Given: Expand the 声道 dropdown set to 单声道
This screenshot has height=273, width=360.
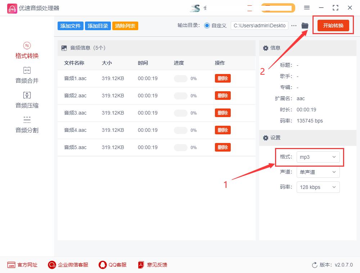Looking at the screenshot, I should [318, 172].
